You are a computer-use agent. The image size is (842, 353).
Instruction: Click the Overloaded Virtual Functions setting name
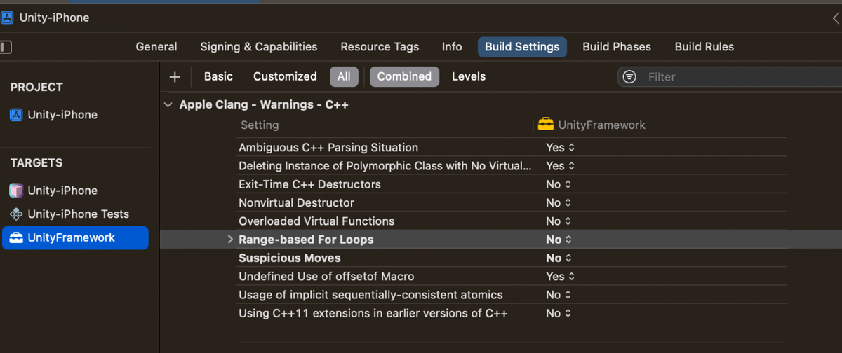click(316, 221)
